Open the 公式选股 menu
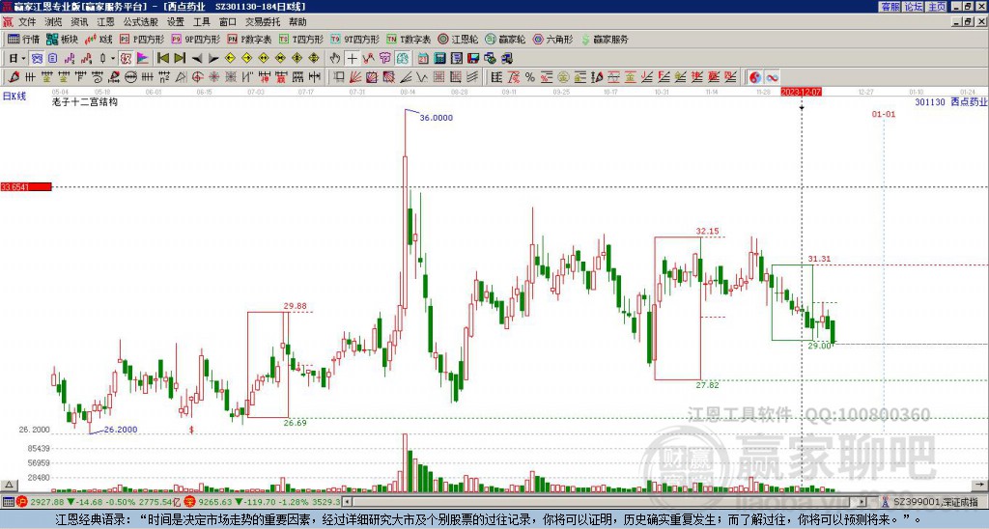 pos(141,22)
